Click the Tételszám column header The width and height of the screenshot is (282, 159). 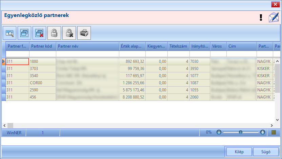pyautogui.click(x=178, y=46)
